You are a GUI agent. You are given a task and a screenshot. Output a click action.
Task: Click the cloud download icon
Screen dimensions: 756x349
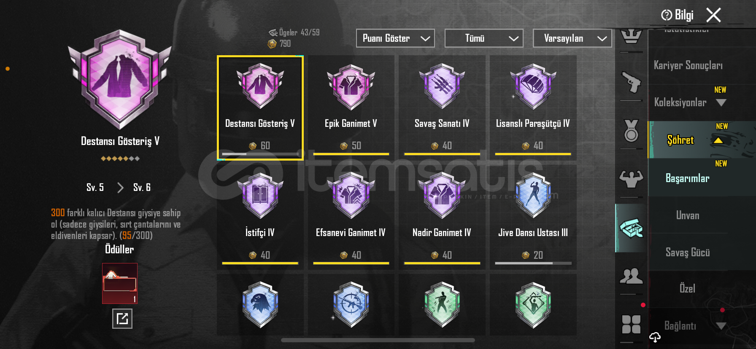[655, 337]
